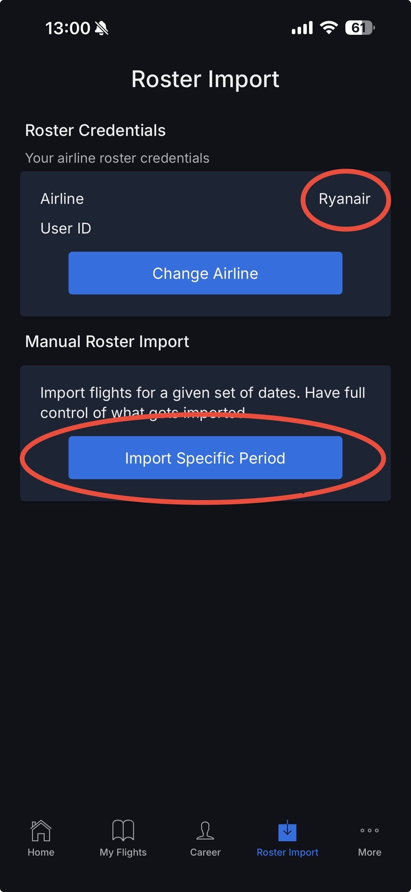
Task: Tap the Home house icon
Action: click(x=41, y=830)
